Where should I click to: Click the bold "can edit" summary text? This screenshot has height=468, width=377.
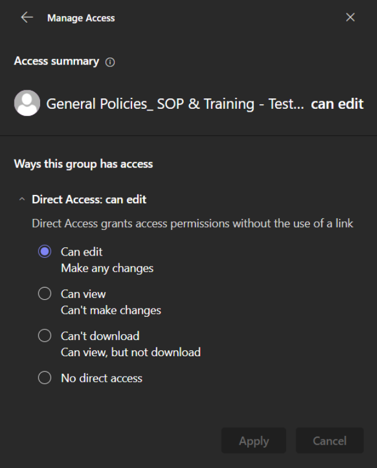point(337,104)
